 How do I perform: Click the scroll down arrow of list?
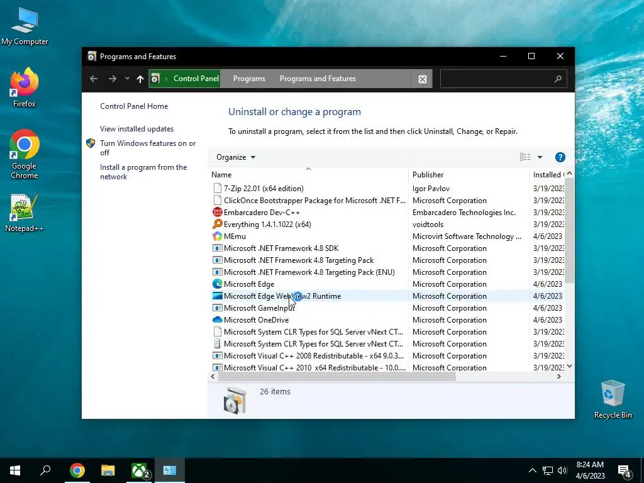click(569, 366)
